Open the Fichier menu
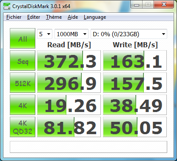This screenshot has width=177, height=161. click(x=14, y=17)
